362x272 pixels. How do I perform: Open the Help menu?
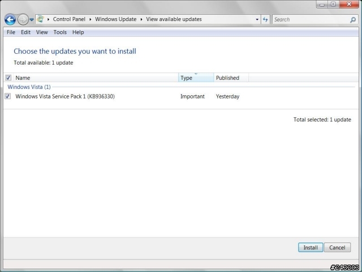[78, 32]
